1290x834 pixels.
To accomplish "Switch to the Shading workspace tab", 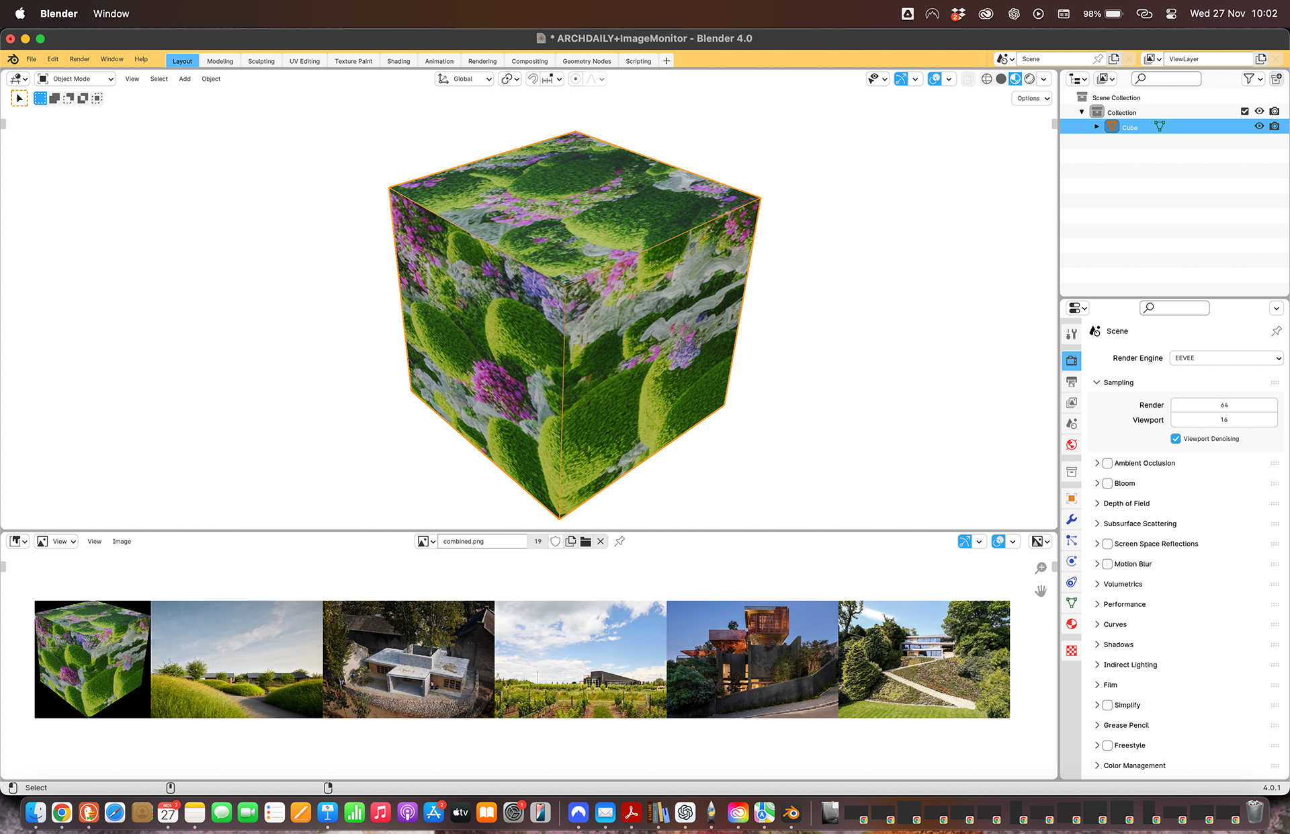I will (x=398, y=61).
